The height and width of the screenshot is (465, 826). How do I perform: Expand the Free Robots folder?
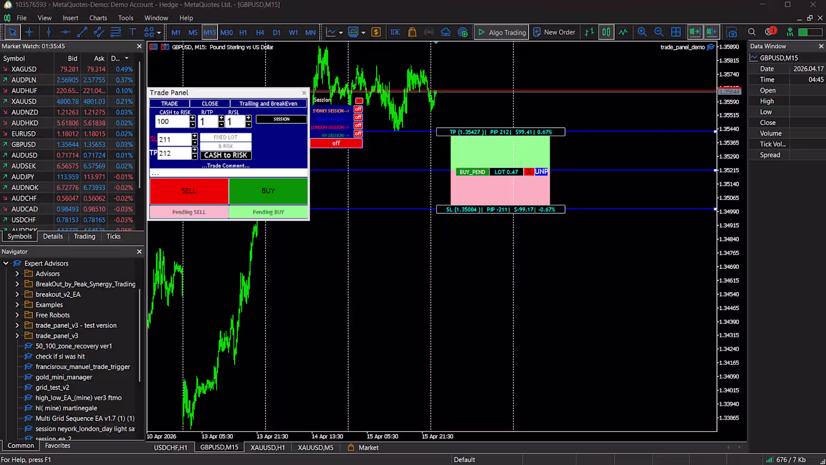[17, 315]
